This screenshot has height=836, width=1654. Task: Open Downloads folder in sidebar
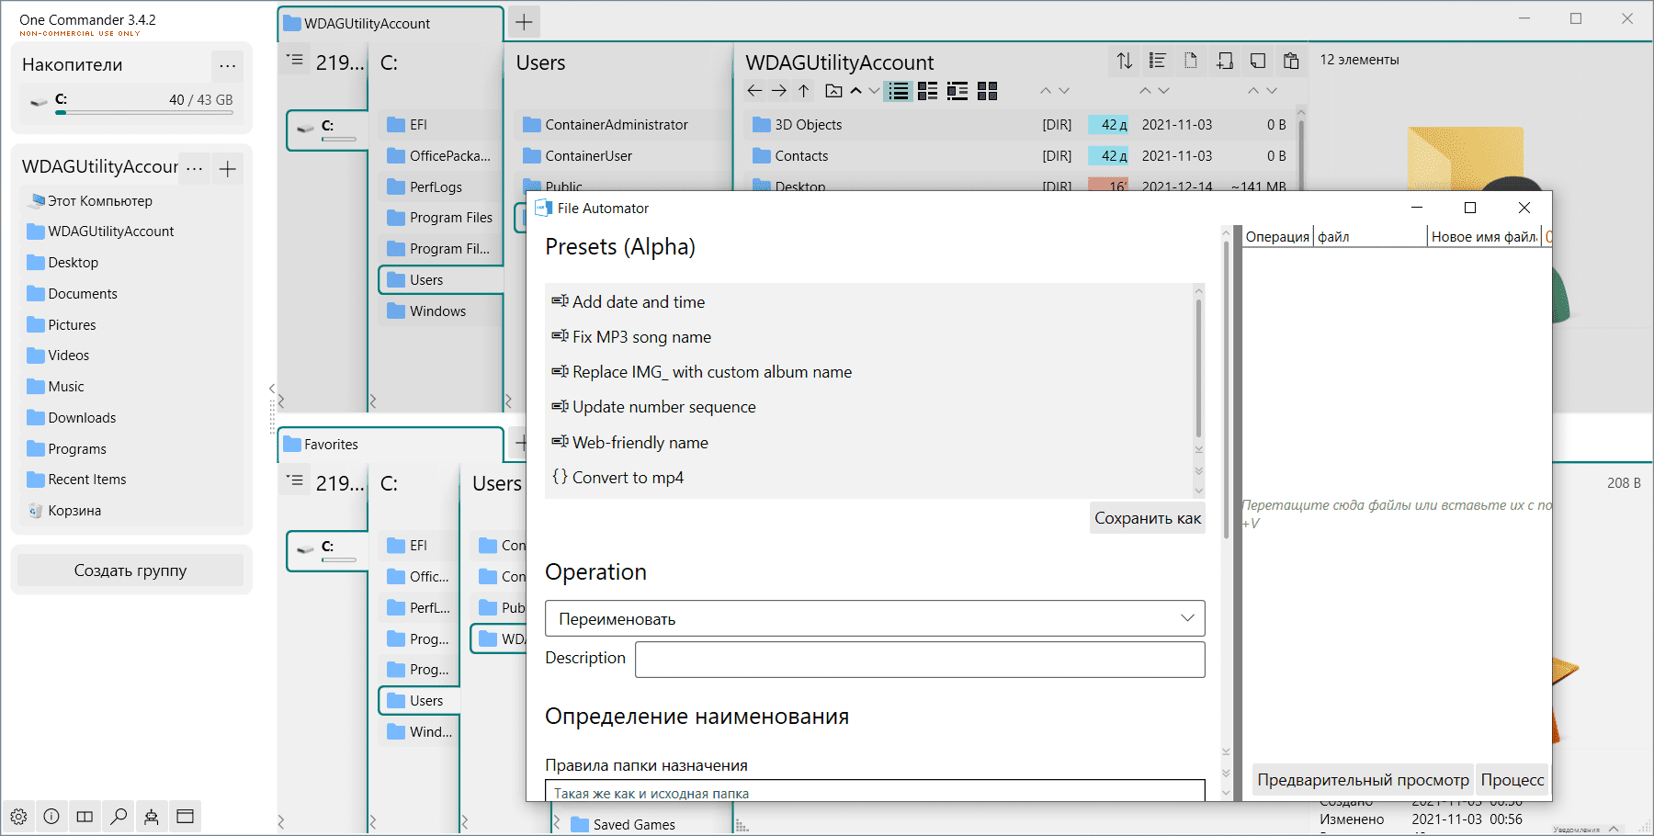(x=72, y=418)
